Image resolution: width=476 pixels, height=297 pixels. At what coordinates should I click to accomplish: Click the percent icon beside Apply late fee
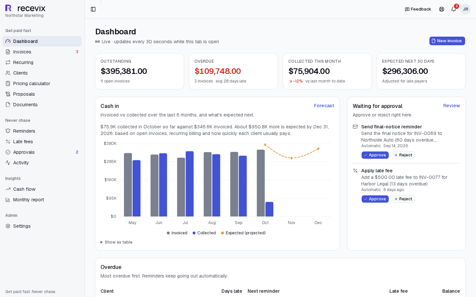pyautogui.click(x=355, y=171)
